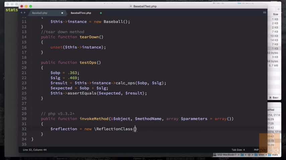Select the 14 KB row in the Finder window
The image size is (286, 160).
274,40
